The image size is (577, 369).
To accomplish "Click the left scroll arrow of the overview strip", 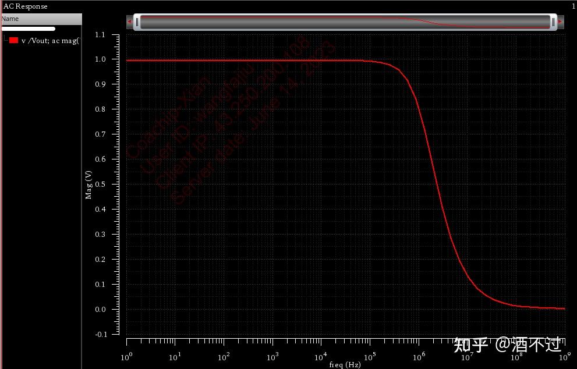I will tap(129, 22).
